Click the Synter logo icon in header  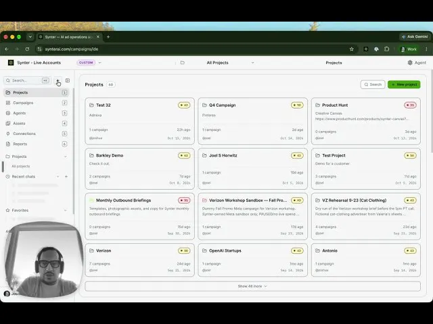pyautogui.click(x=11, y=63)
